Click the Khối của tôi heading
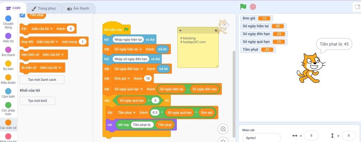Image resolution: width=361 pixels, height=142 pixels. pos(30,90)
